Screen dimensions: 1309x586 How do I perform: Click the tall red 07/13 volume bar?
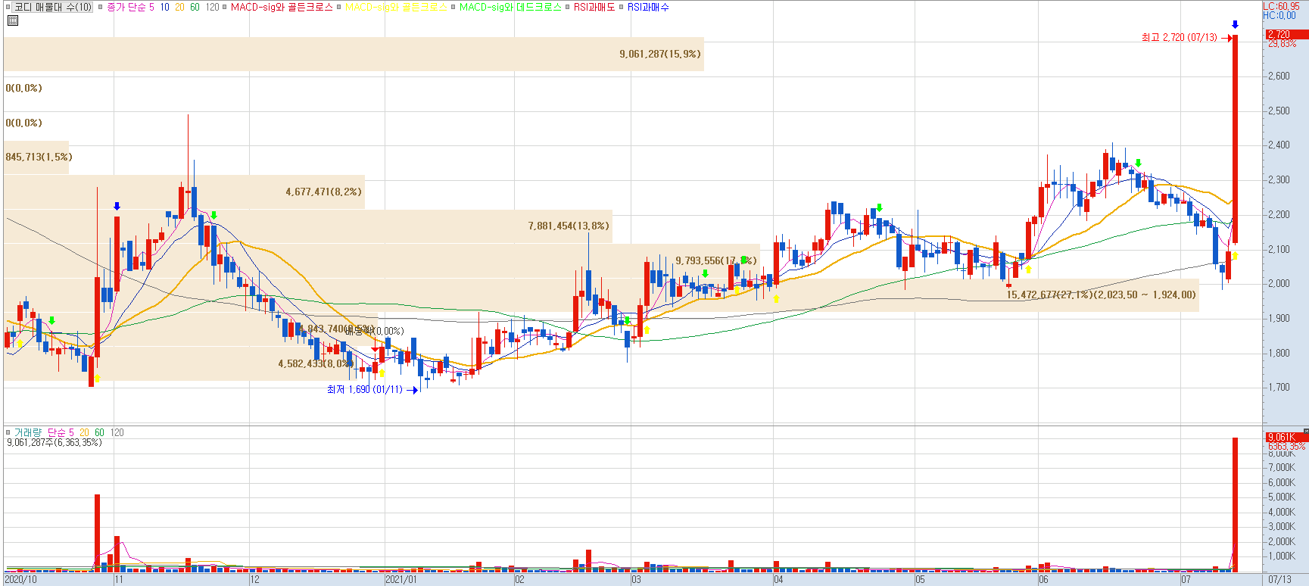tap(1235, 503)
